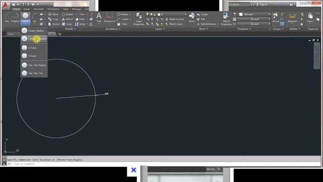Click the Leader tool
This screenshot has height=182, width=323.
click(123, 19)
